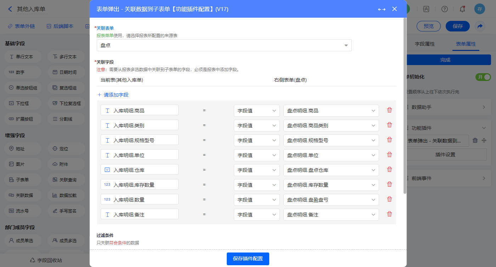Delete the function plugin with trash icon
The width and height of the screenshot is (496, 267).
pyautogui.click(x=475, y=140)
